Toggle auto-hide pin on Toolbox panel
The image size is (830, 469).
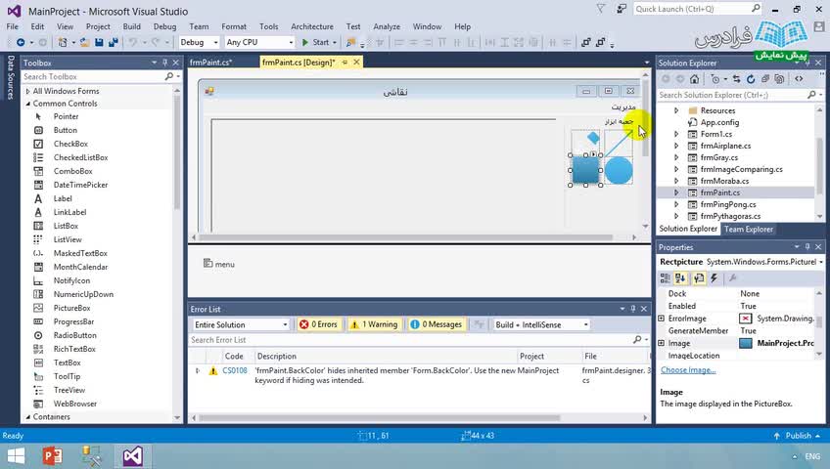pyautogui.click(x=165, y=63)
